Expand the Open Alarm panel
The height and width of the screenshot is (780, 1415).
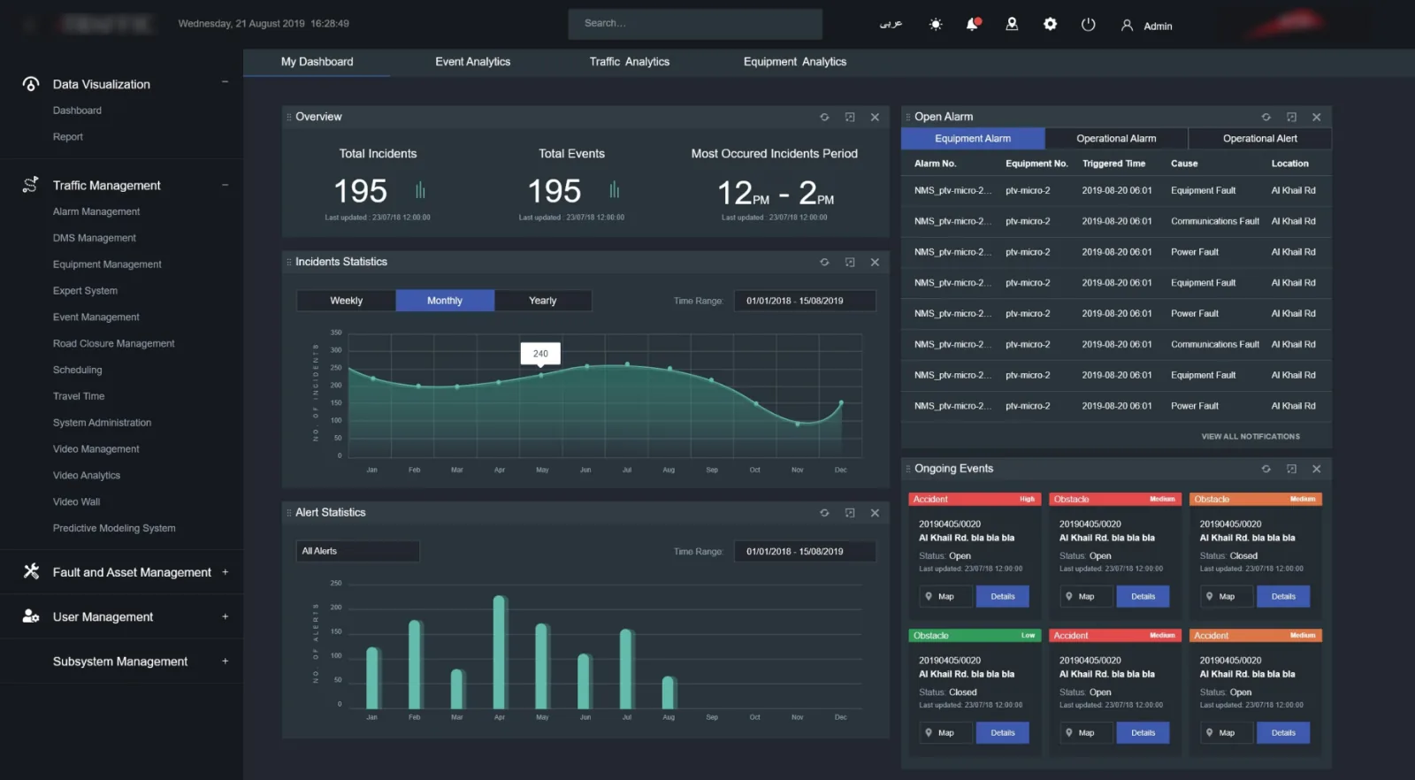click(x=1291, y=117)
